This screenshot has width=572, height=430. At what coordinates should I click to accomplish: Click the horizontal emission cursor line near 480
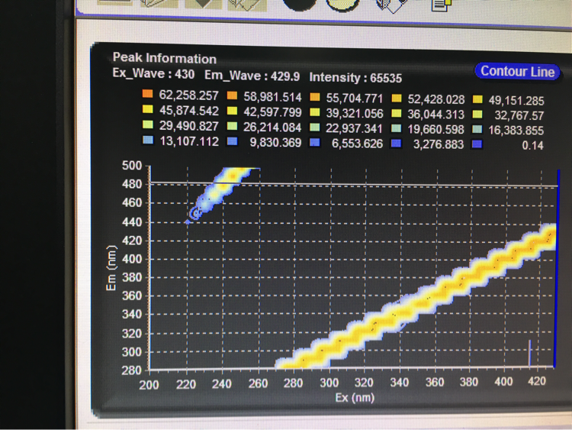[x=354, y=184]
